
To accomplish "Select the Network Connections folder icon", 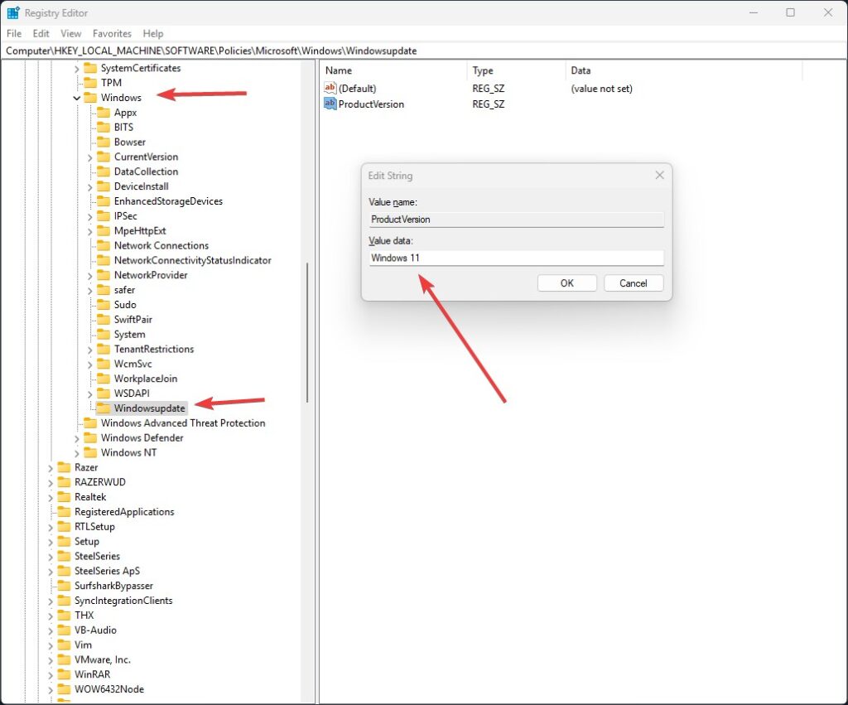I will coord(104,246).
